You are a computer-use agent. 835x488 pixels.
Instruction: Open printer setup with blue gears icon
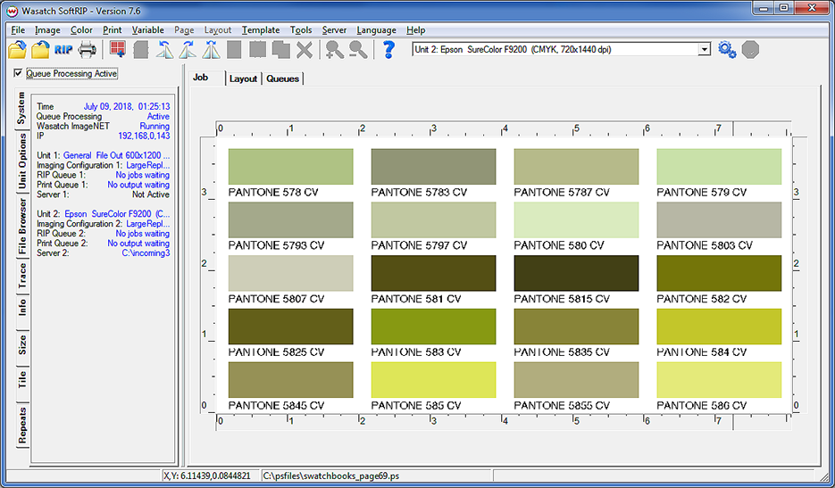727,49
